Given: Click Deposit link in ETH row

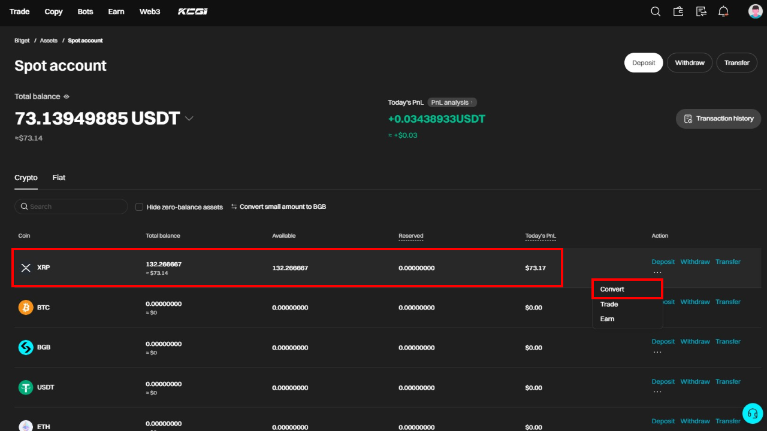Looking at the screenshot, I should pos(663,421).
